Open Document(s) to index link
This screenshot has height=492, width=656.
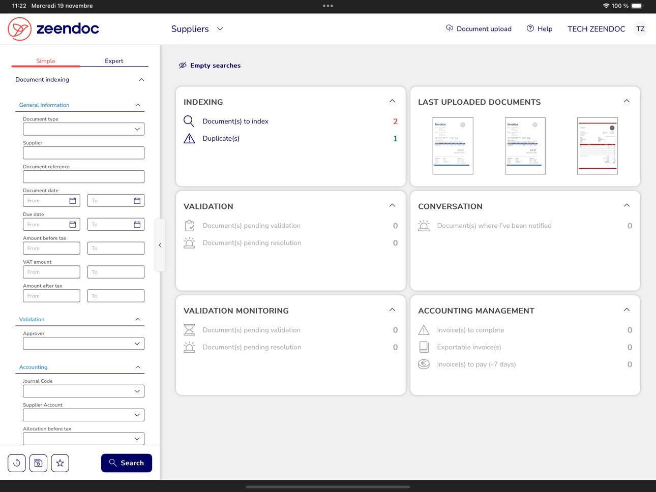[x=235, y=121]
